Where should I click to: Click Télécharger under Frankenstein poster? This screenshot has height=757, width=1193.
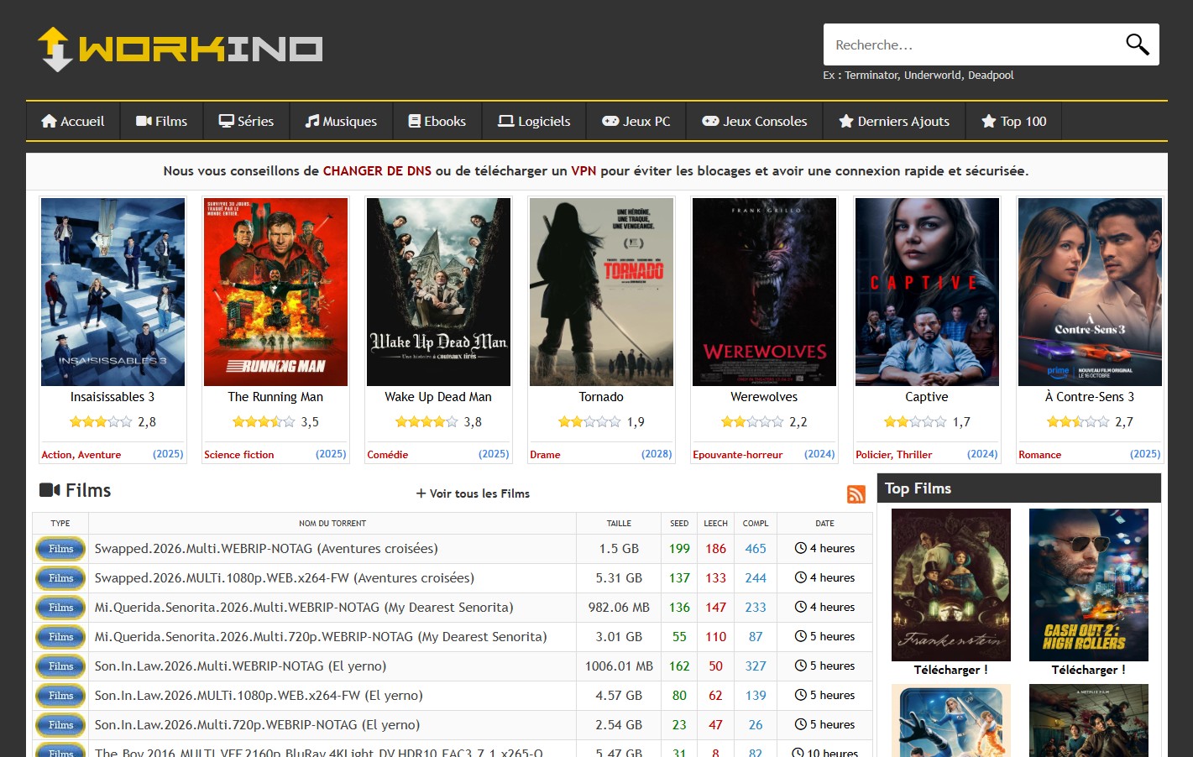951,670
